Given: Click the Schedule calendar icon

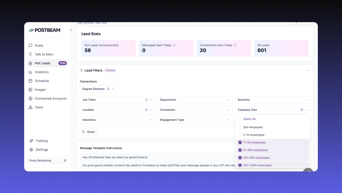Looking at the screenshot, I should coord(31,81).
